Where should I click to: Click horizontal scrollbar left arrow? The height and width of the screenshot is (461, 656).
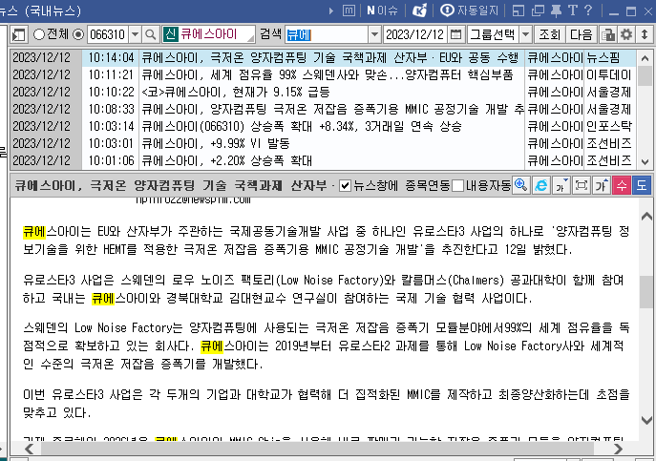tap(30, 449)
